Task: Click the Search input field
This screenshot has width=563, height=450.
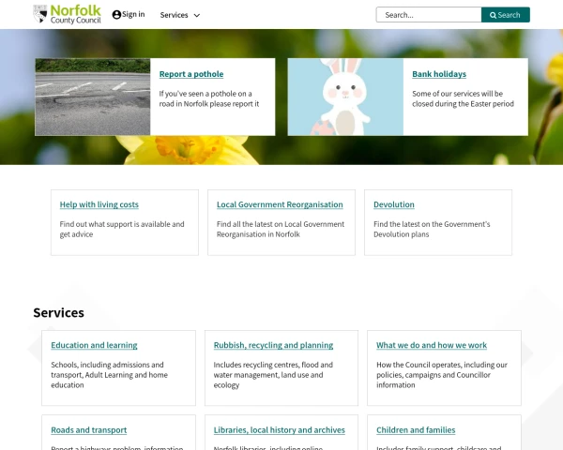Action: 429,15
